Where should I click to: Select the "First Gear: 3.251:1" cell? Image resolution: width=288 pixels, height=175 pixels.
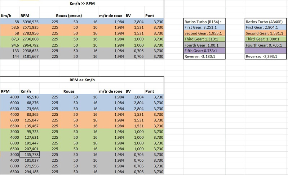[x=204, y=27]
